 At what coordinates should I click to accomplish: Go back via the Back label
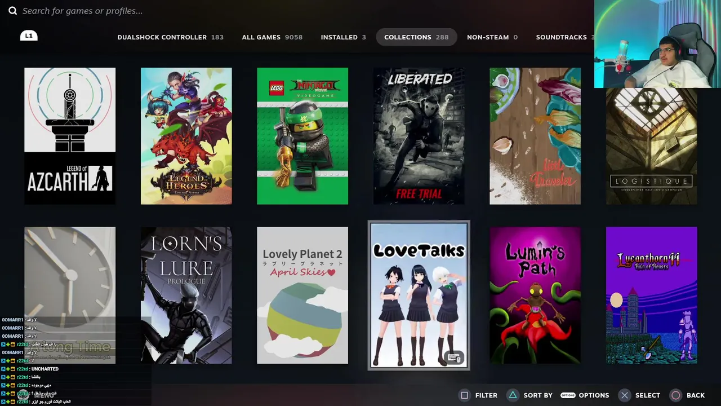click(x=696, y=395)
